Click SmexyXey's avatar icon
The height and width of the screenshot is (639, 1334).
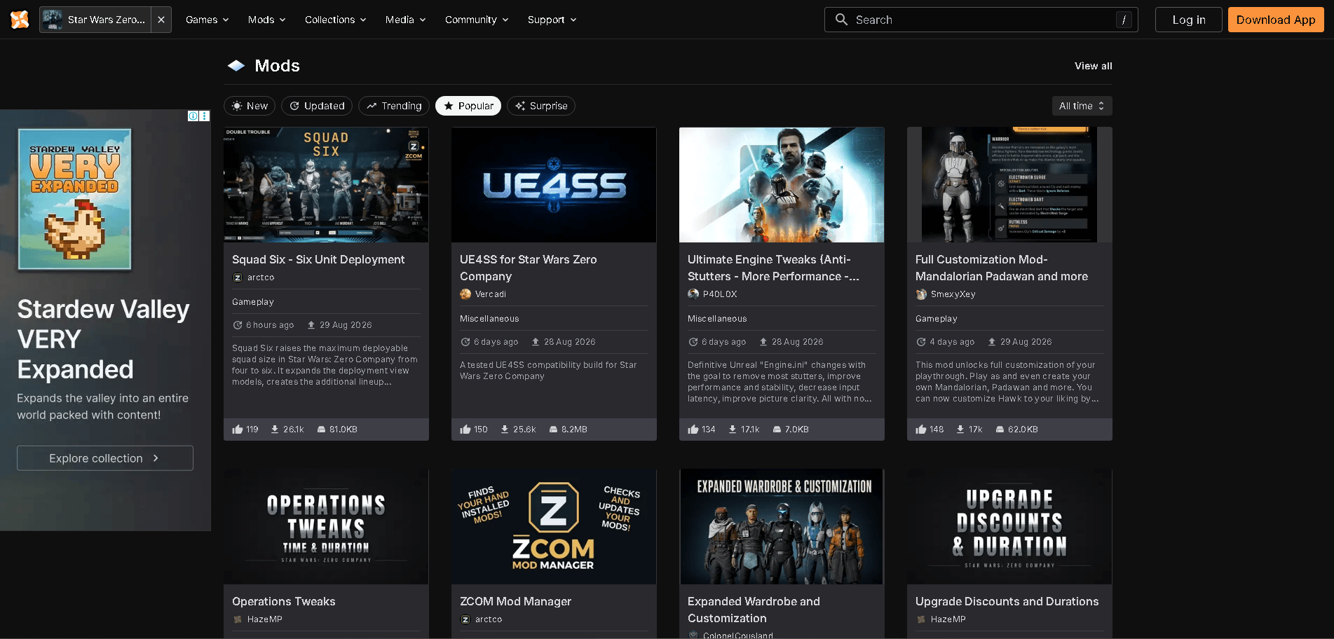(921, 294)
